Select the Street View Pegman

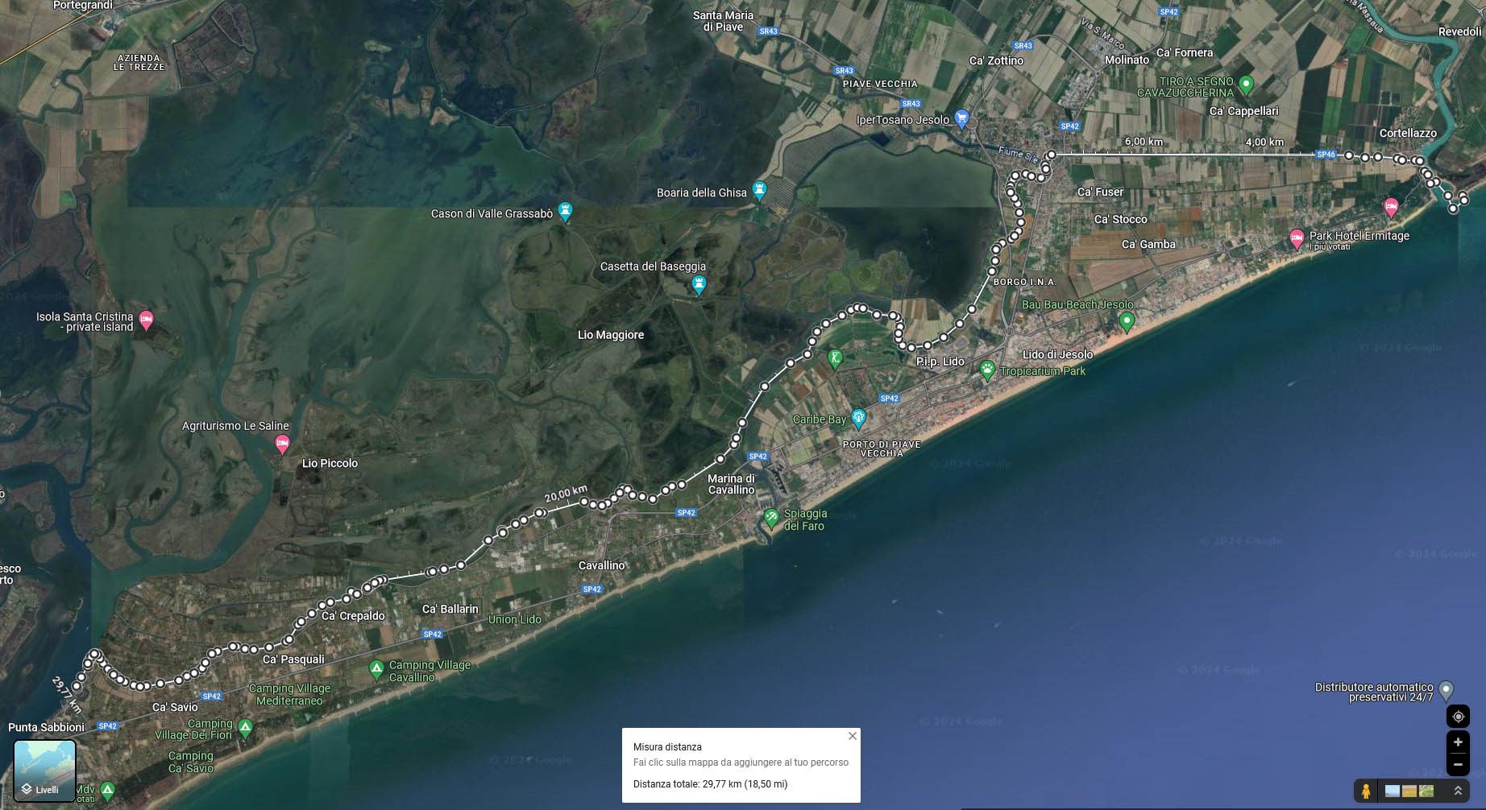1366,791
